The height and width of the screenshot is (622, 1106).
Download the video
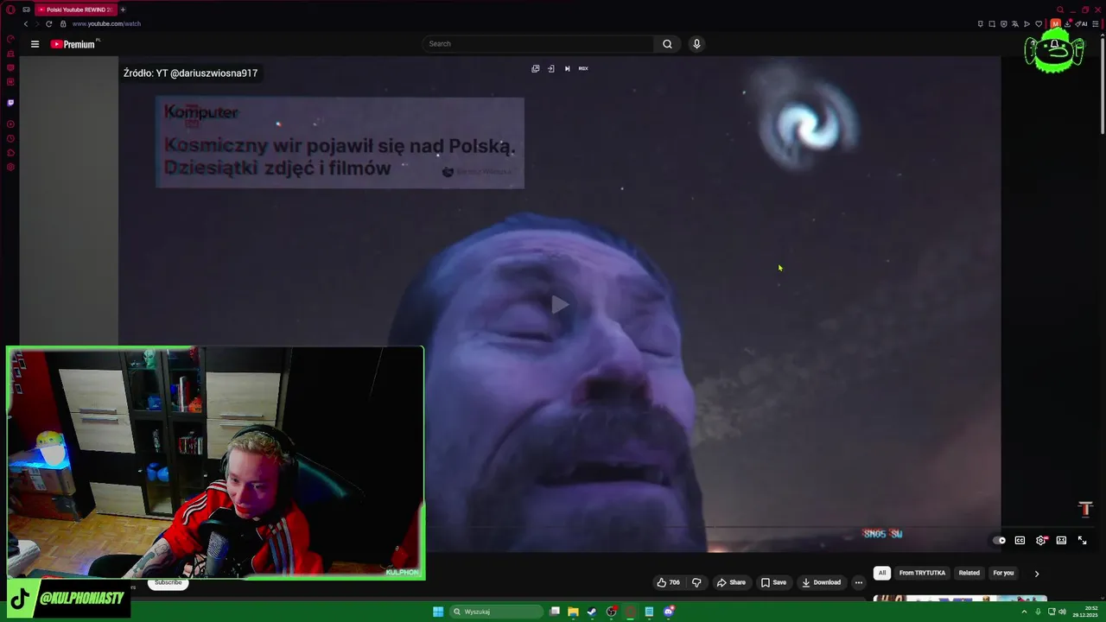821,582
